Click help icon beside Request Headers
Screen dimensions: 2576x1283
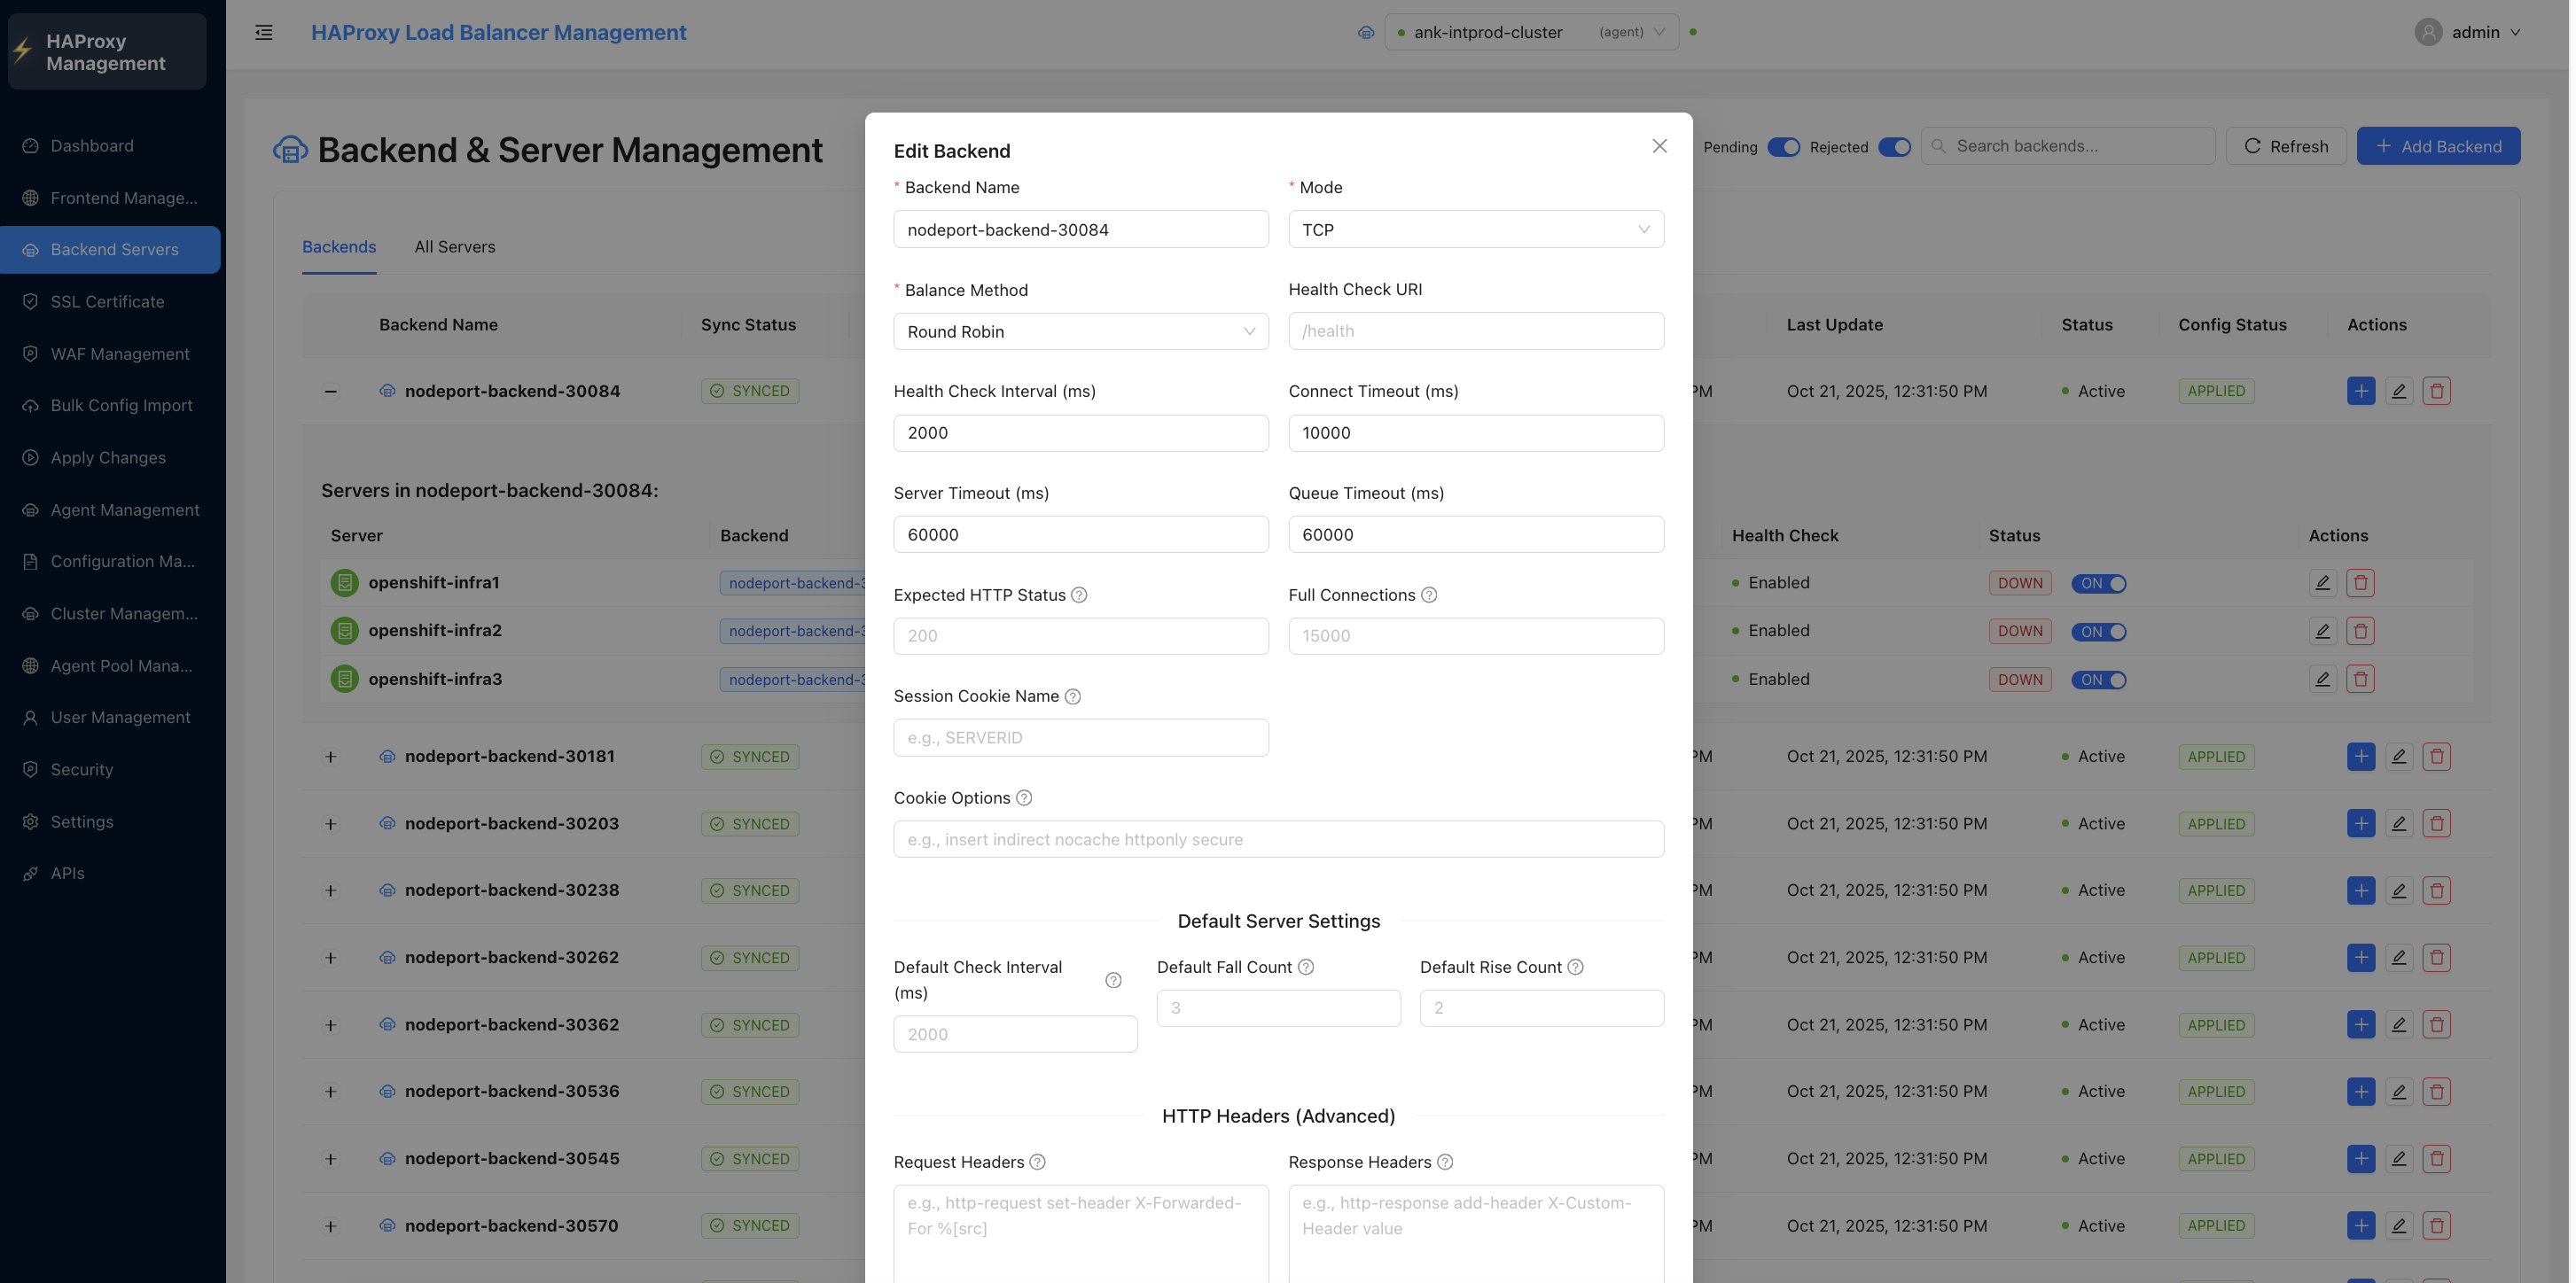pos(1037,1162)
